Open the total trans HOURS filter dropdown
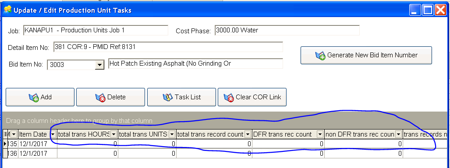This screenshot has width=450, height=168. (114, 134)
